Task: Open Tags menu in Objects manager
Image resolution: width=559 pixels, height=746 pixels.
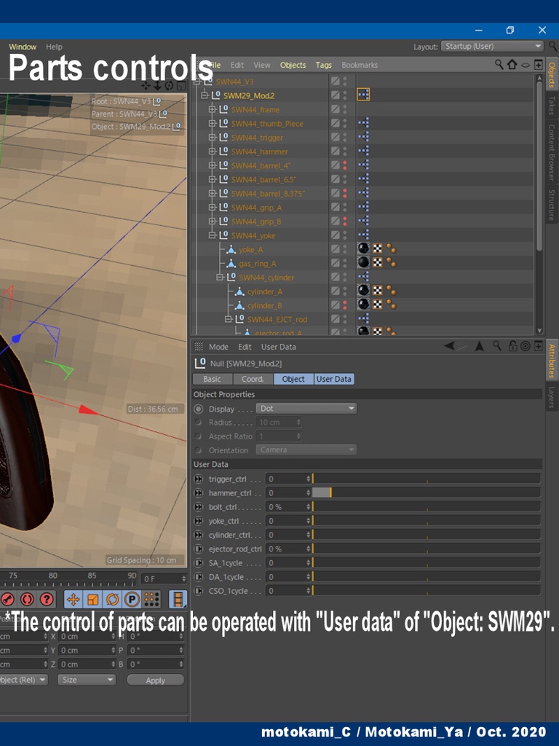Action: (x=323, y=65)
